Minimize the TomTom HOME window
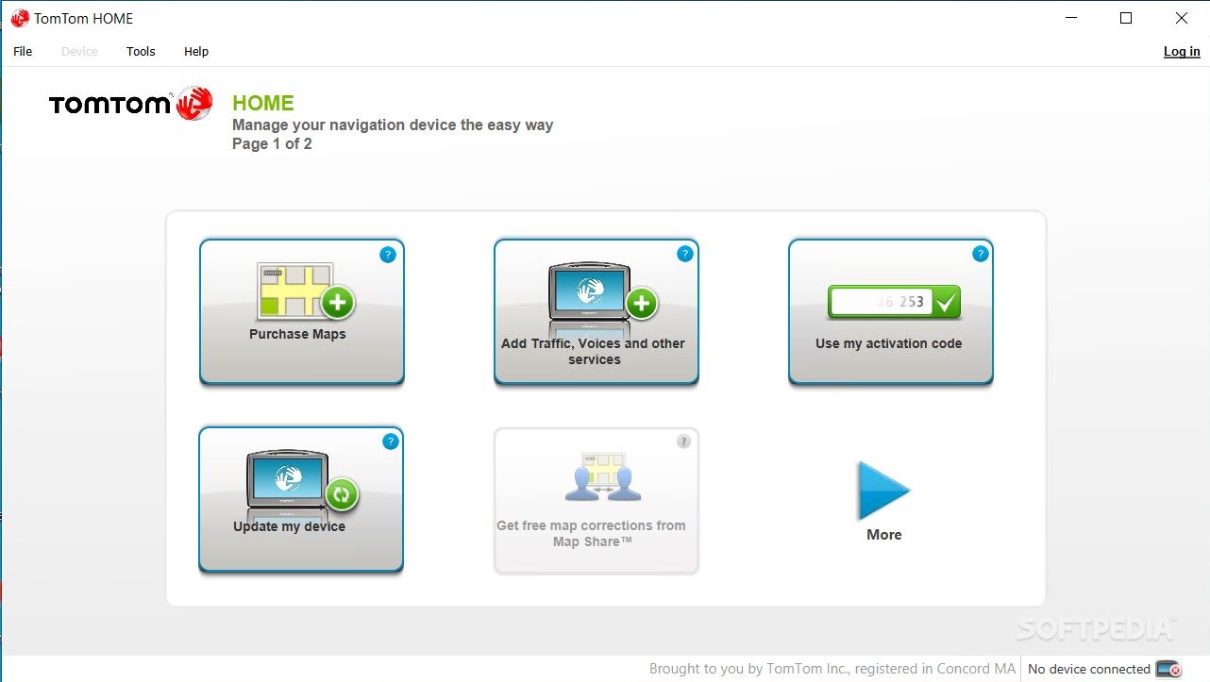 point(1071,18)
